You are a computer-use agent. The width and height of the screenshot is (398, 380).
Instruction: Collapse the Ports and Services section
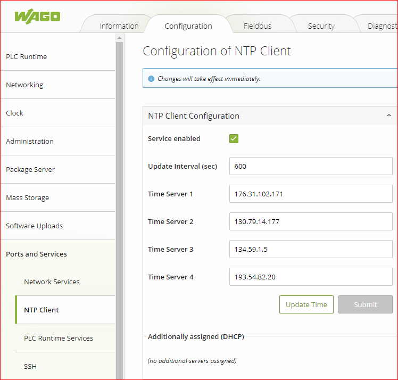pos(36,254)
